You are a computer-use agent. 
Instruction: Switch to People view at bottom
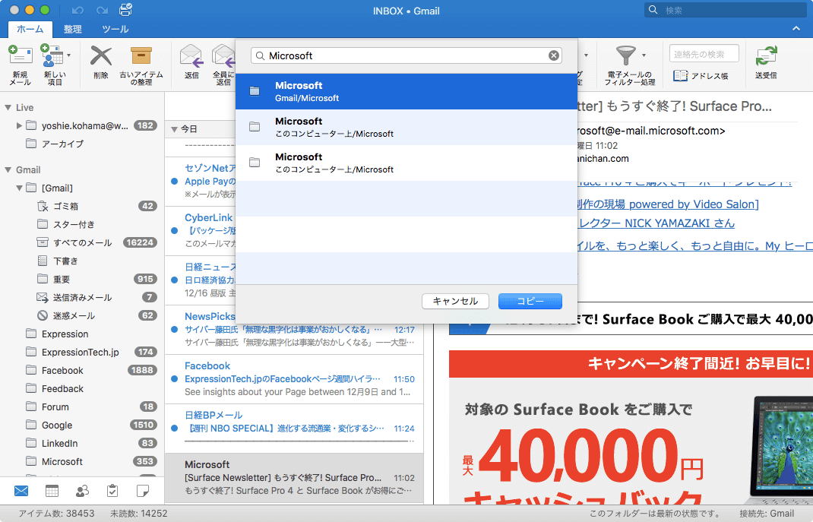pyautogui.click(x=82, y=490)
